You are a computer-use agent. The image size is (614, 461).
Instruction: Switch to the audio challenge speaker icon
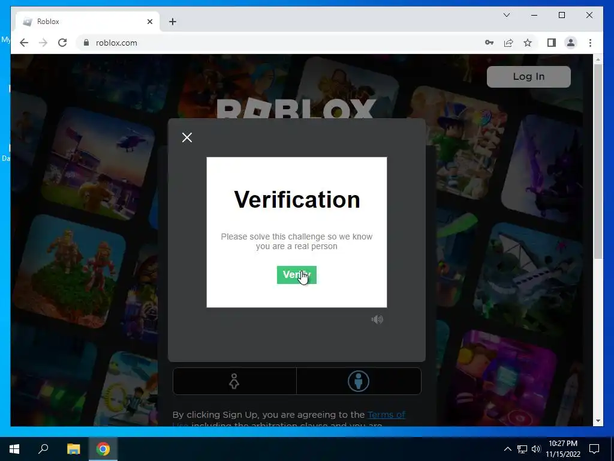coord(377,319)
